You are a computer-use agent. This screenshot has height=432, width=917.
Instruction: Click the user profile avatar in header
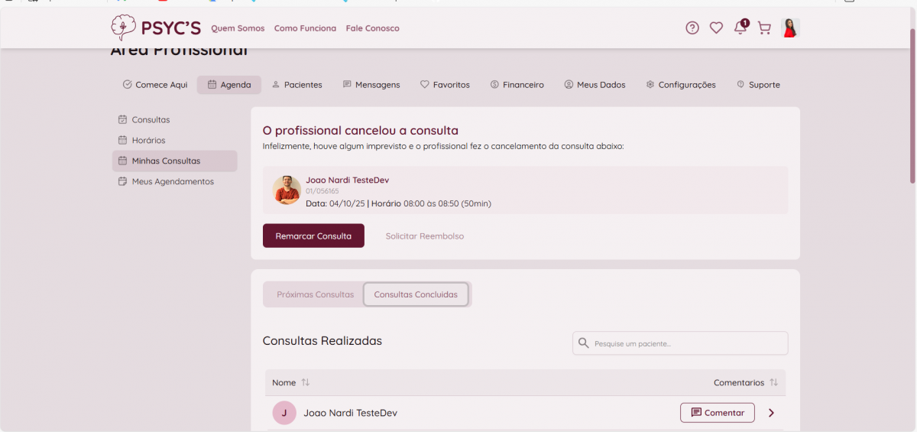click(790, 28)
